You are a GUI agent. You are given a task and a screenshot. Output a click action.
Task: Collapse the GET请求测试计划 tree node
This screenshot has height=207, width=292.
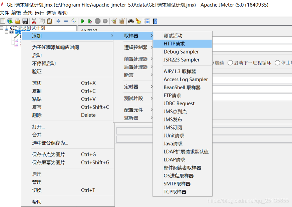click(2, 28)
